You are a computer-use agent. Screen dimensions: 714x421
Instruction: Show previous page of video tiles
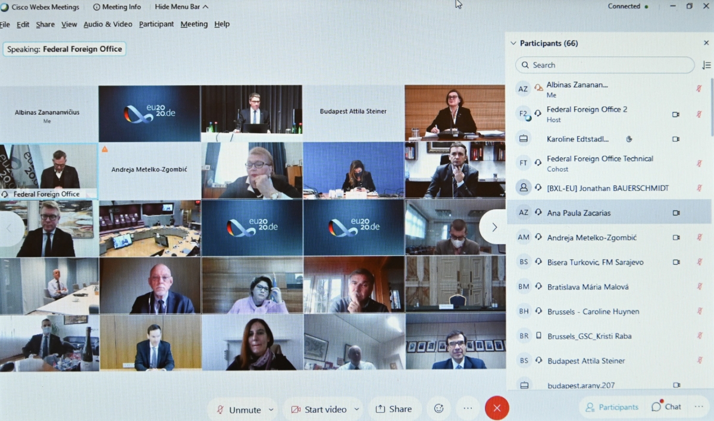[8, 227]
